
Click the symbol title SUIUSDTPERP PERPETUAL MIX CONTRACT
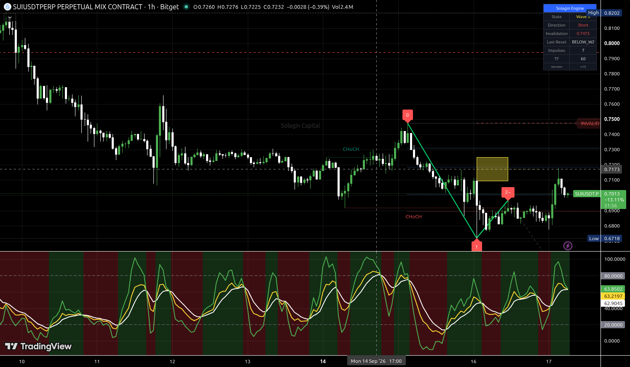click(78, 7)
